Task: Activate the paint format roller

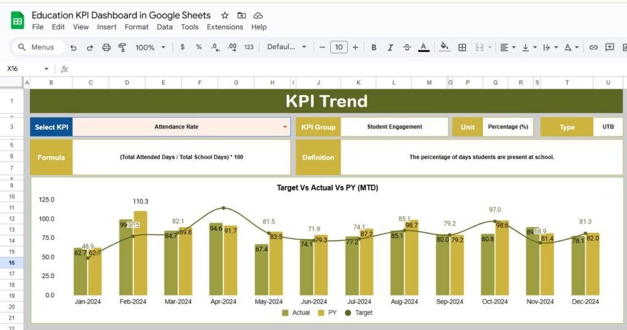Action: pyautogui.click(x=122, y=47)
